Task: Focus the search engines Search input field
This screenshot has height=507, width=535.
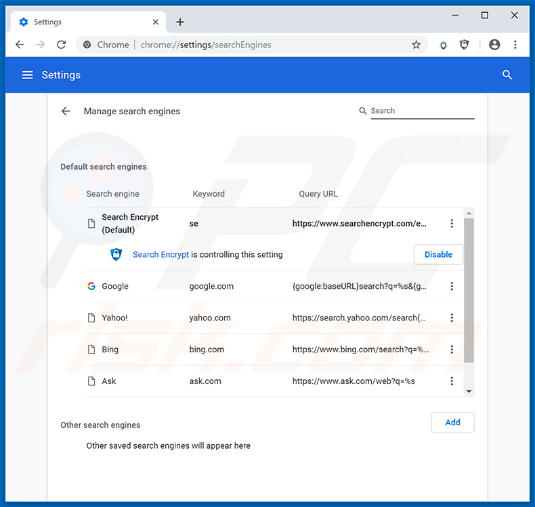Action: [423, 111]
